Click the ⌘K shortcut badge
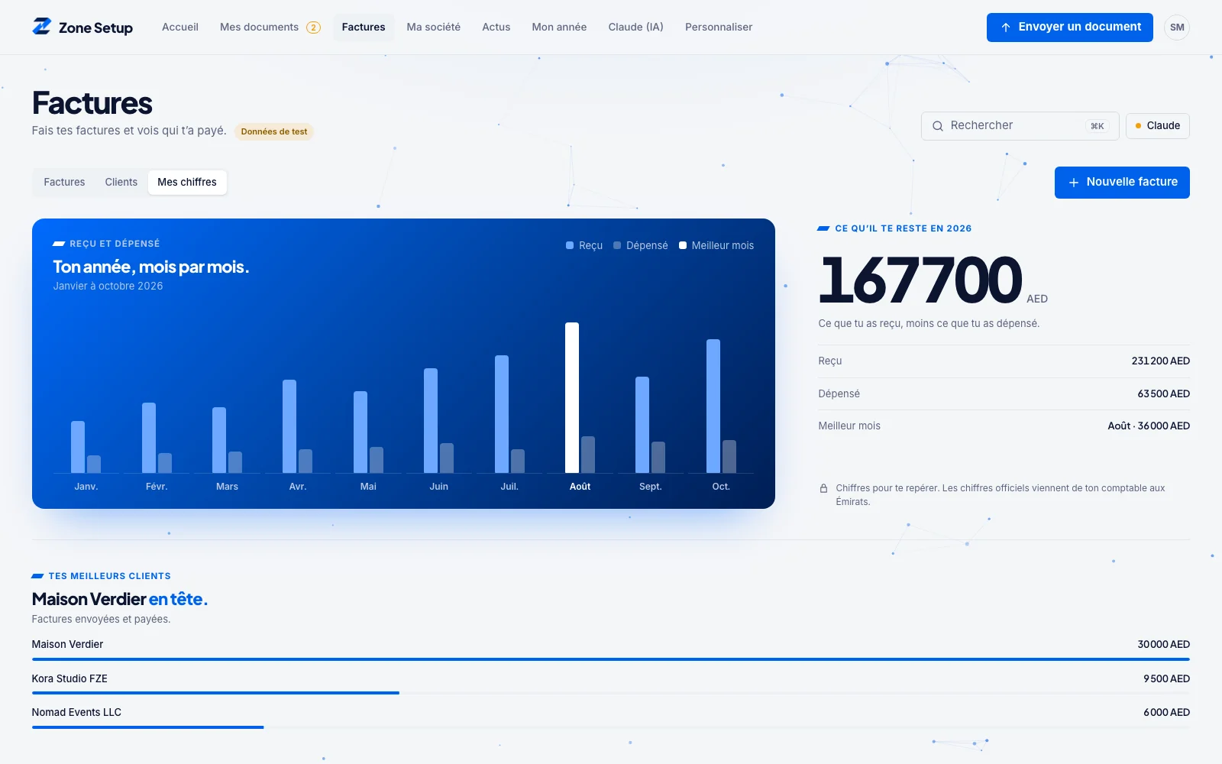1222x764 pixels. pyautogui.click(x=1097, y=126)
